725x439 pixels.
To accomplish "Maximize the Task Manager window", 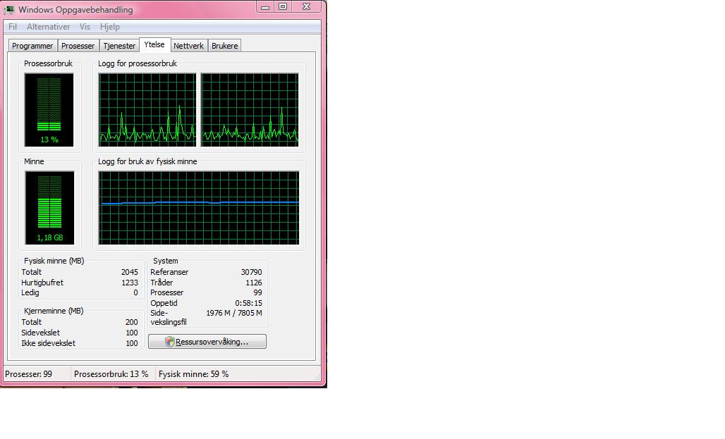I will [x=283, y=6].
